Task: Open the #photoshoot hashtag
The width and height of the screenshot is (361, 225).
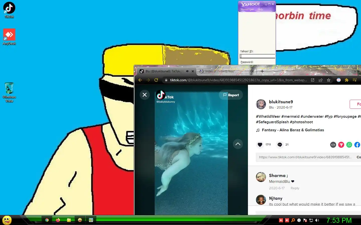Action: click(x=301, y=122)
